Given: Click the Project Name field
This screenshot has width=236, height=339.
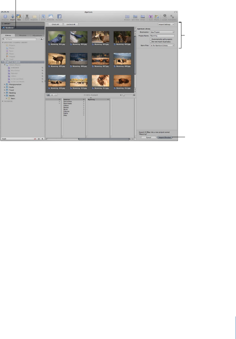Looking at the screenshot, I should [x=162, y=36].
